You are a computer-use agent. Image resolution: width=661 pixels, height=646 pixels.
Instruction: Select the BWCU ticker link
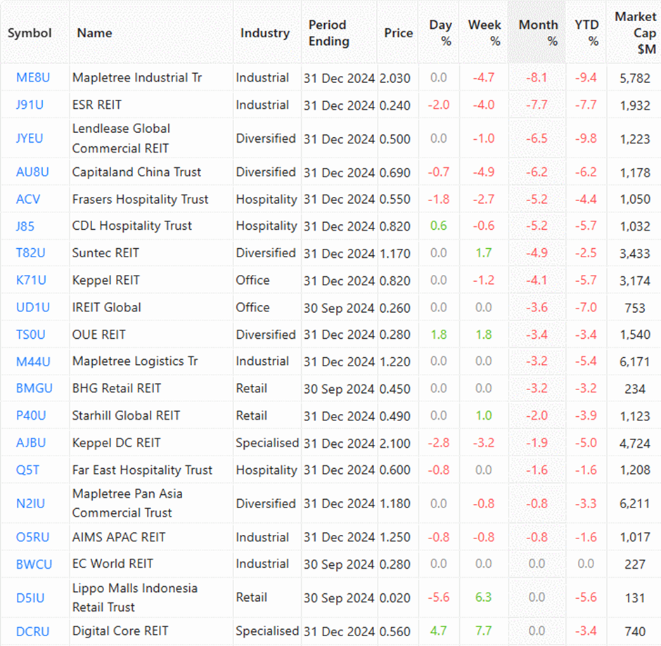click(x=34, y=564)
